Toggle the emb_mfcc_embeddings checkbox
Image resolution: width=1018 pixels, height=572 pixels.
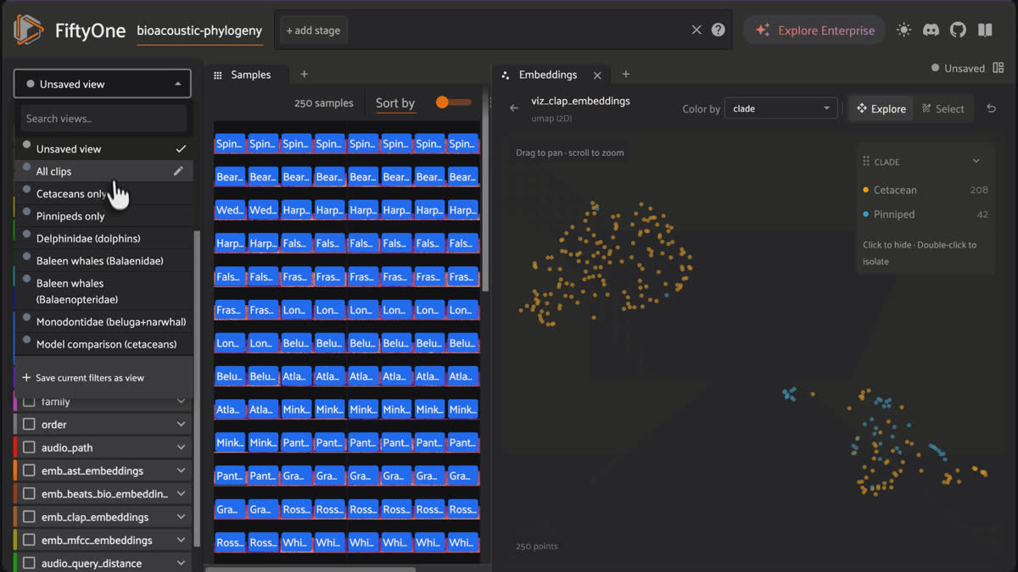click(29, 540)
